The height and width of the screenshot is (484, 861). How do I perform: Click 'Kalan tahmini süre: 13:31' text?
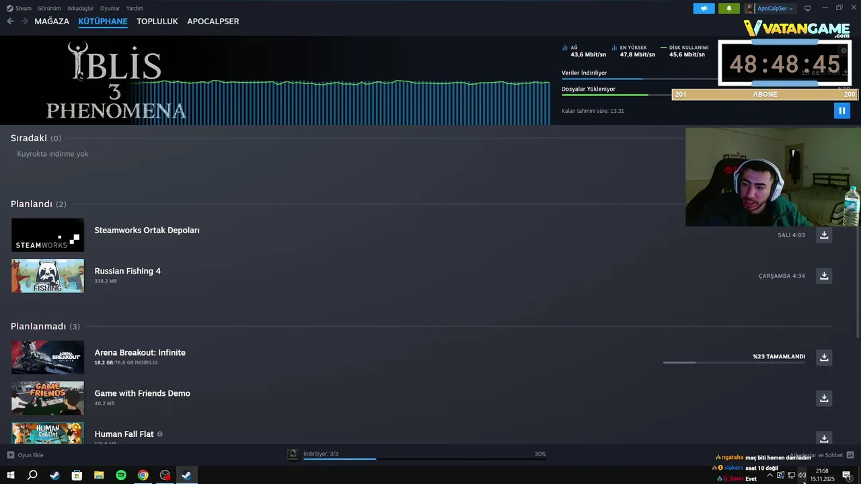[x=593, y=111]
